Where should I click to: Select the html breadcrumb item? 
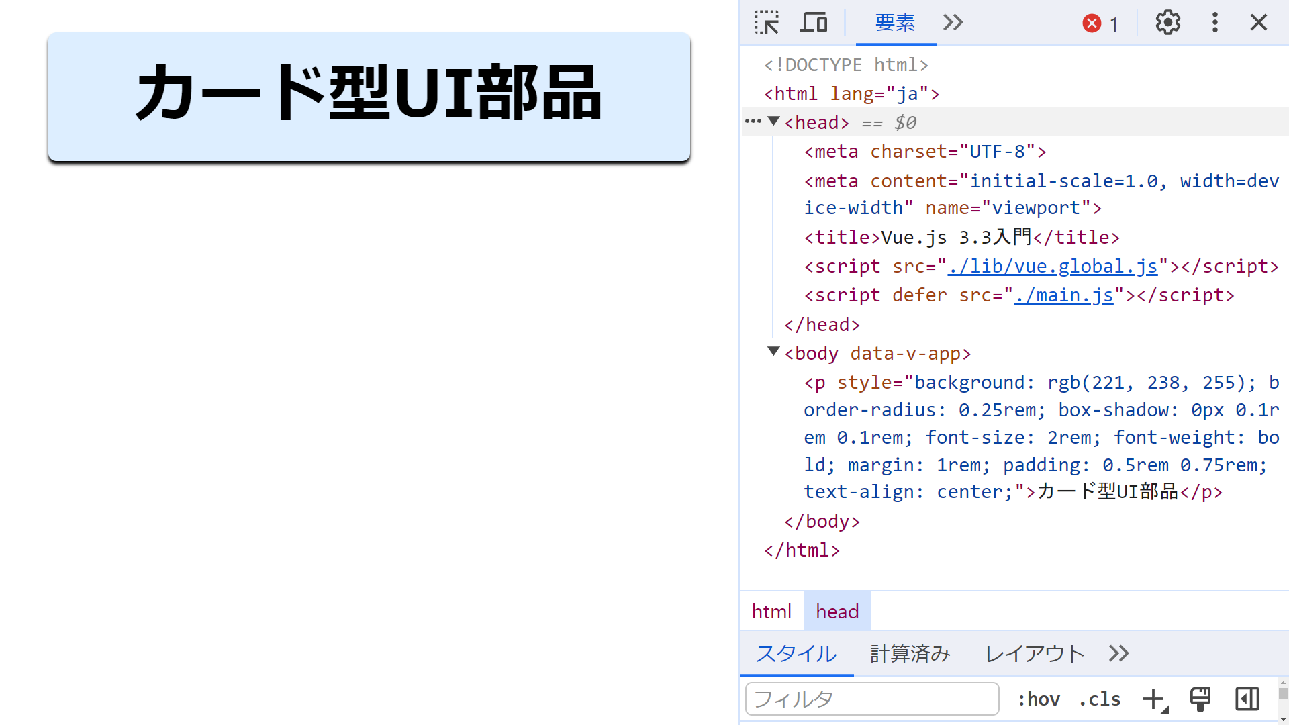point(771,612)
